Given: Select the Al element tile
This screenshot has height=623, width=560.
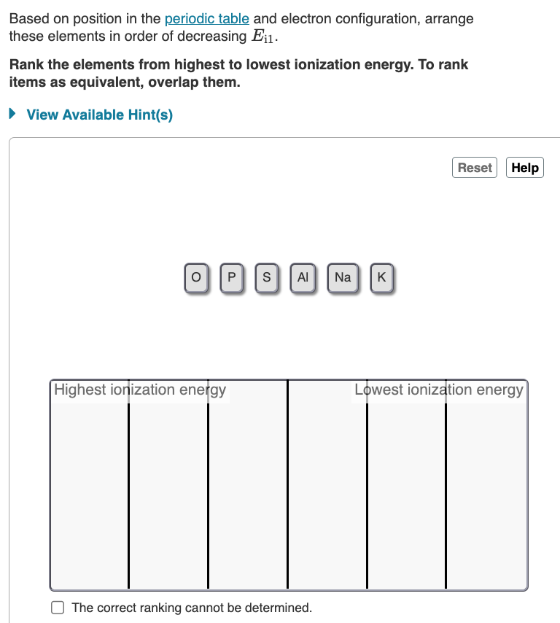Looking at the screenshot, I should point(303,277).
